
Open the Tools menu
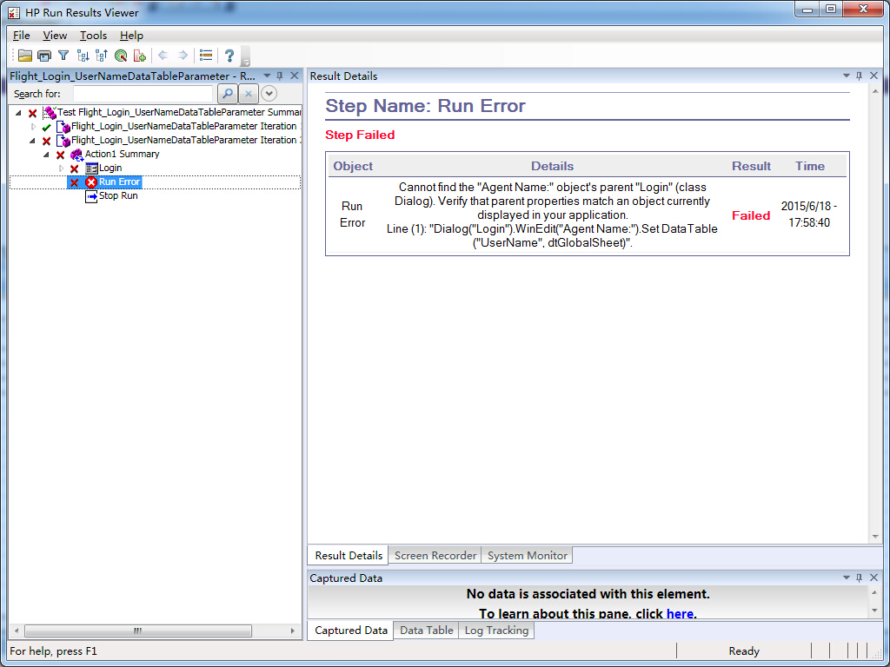[x=93, y=35]
